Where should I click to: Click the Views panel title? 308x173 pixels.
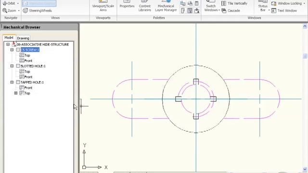coord(55,18)
